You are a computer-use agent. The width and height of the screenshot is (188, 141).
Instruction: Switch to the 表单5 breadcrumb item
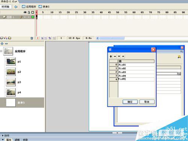(x=44, y=7)
